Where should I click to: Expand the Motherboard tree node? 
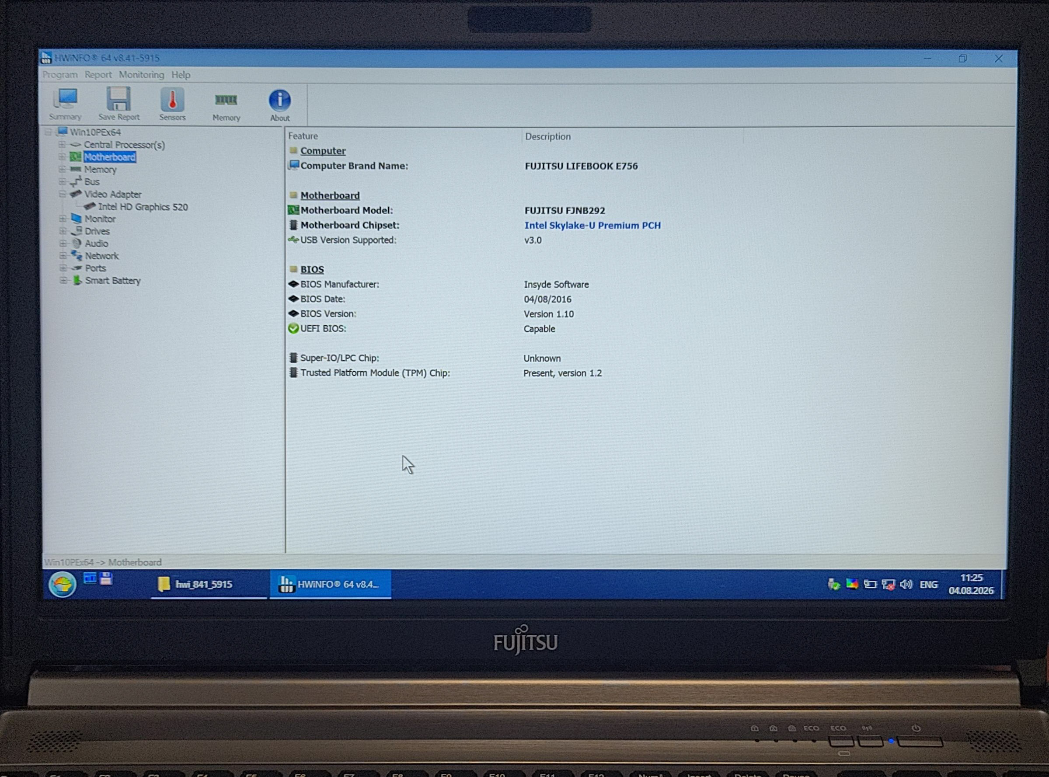pyautogui.click(x=62, y=157)
